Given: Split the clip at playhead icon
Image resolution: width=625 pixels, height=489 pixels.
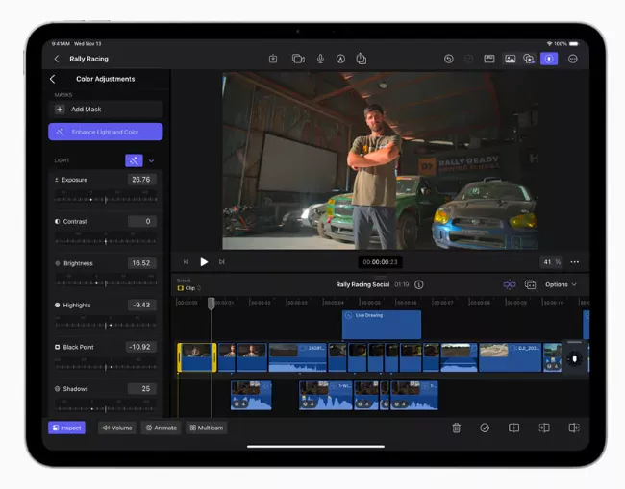Looking at the screenshot, I should click(x=513, y=428).
